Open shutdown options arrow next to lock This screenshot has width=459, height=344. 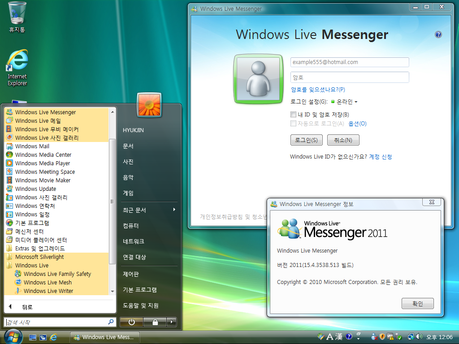(172, 322)
